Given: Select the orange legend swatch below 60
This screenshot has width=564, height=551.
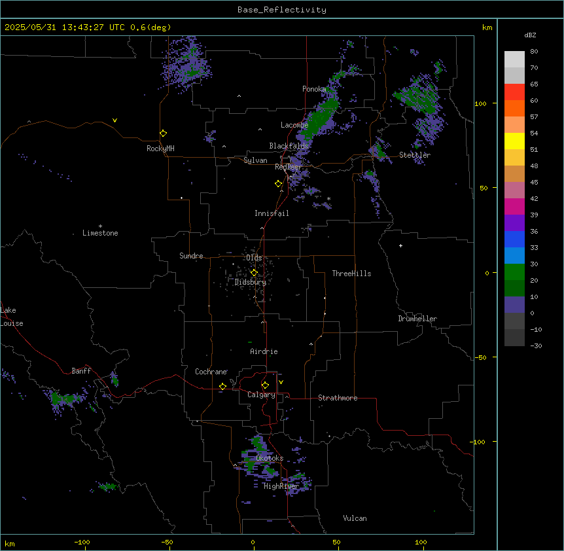Looking at the screenshot, I should [514, 108].
